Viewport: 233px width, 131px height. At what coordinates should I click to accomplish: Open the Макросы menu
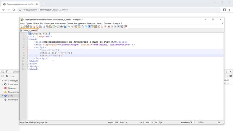(x=91, y=23)
